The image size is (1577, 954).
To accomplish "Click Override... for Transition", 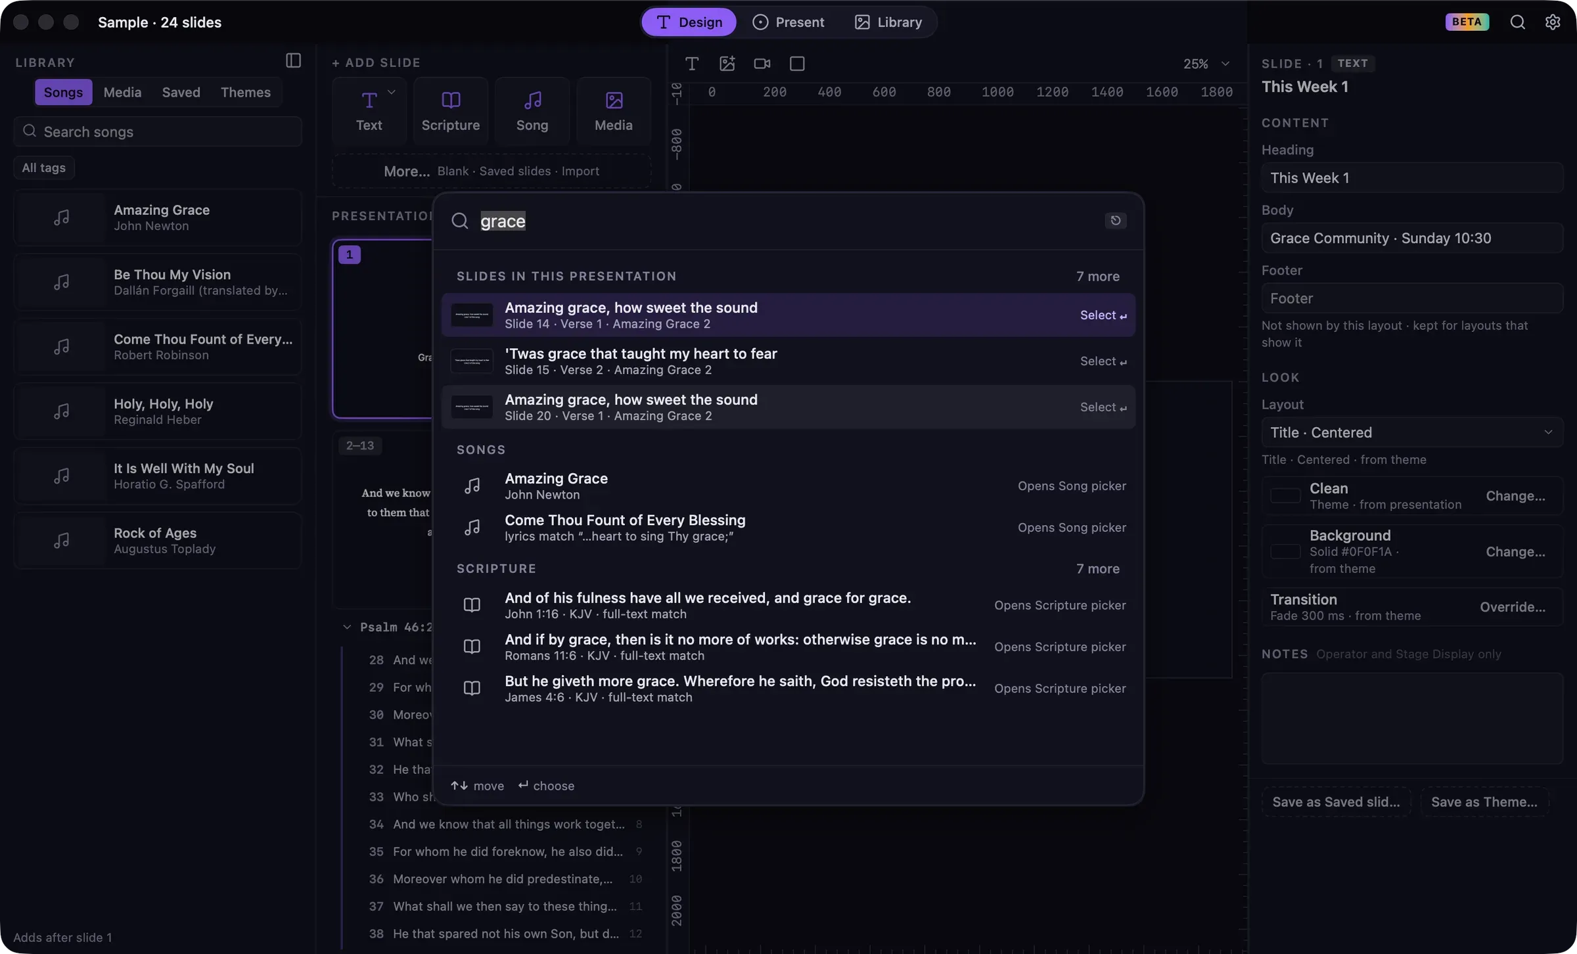I will click(1512, 607).
